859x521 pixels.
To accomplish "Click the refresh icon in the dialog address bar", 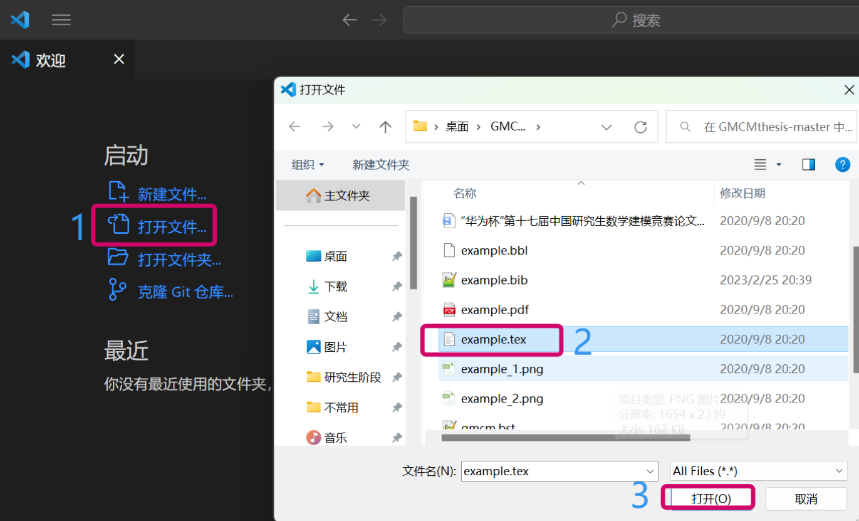I will (640, 126).
